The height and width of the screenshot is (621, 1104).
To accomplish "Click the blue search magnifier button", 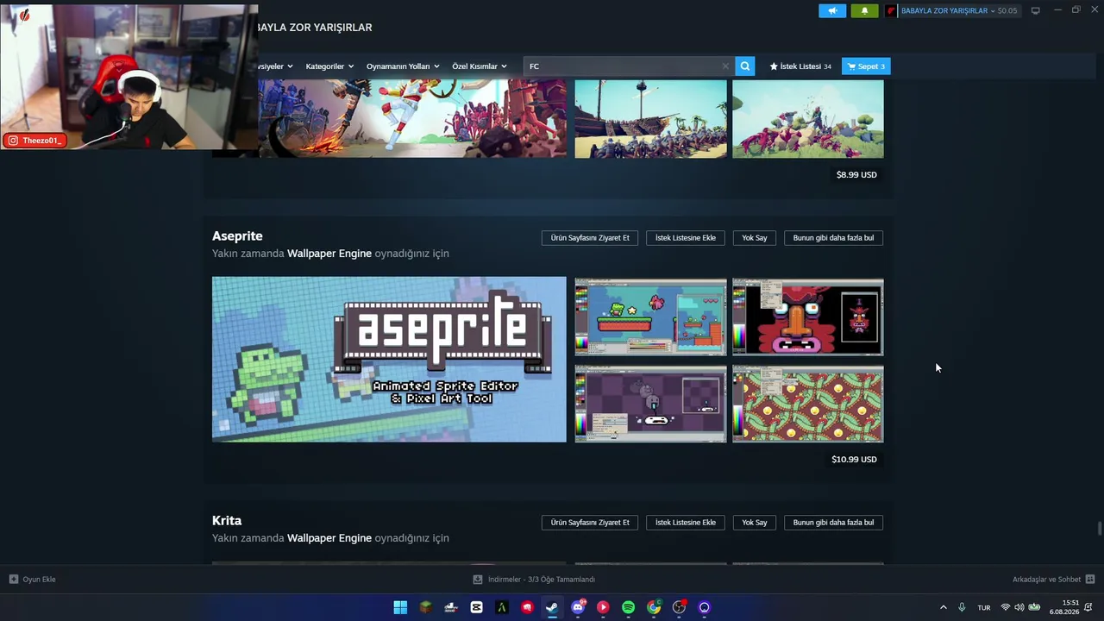I will (x=745, y=66).
